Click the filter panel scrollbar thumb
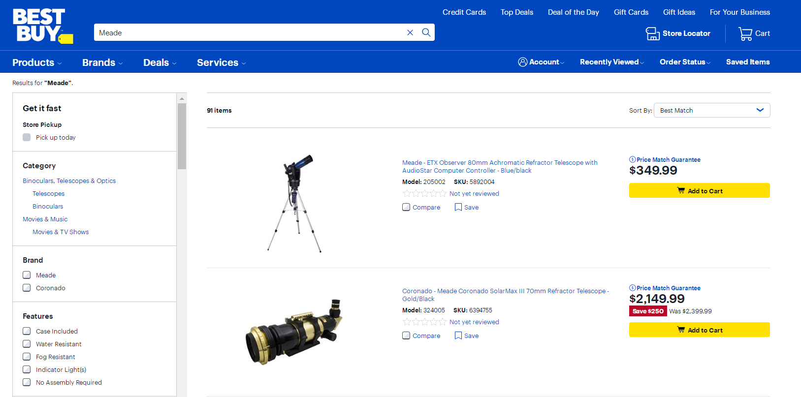Image resolution: width=801 pixels, height=397 pixels. pyautogui.click(x=182, y=136)
